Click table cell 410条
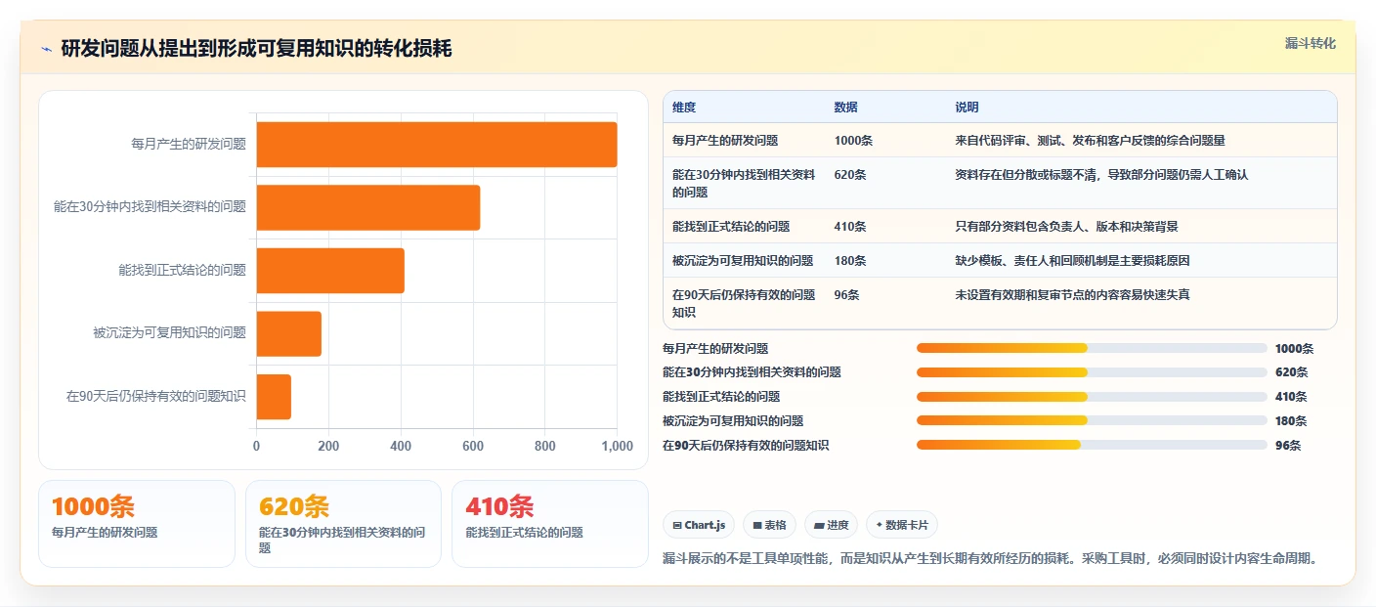This screenshot has width=1376, height=607. pyautogui.click(x=850, y=226)
